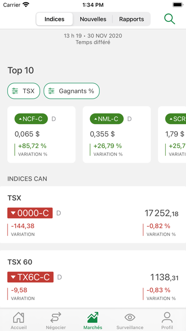Select the +26,79 % variation value

pos(108,146)
